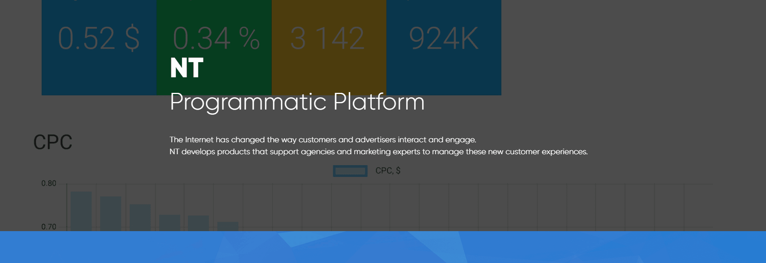766x263 pixels.
Task: Click the fifth bar in CPC chart
Action: [198, 223]
